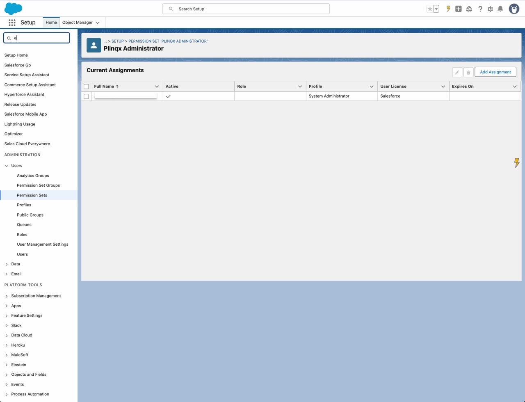Focus the Search Setup field

(x=246, y=9)
